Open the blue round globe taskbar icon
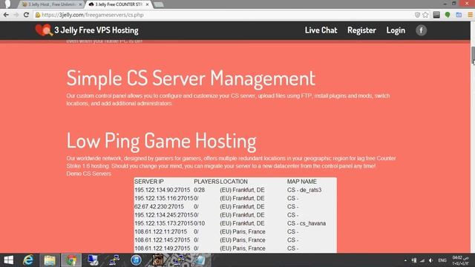The image size is (475, 267). pyautogui.click(x=136, y=260)
